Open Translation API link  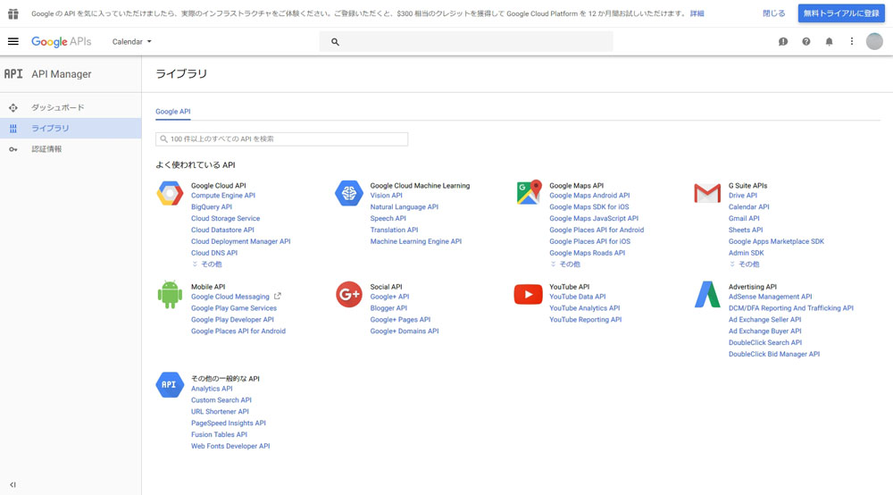[394, 231]
